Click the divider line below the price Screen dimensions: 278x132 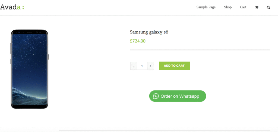tap(200, 50)
